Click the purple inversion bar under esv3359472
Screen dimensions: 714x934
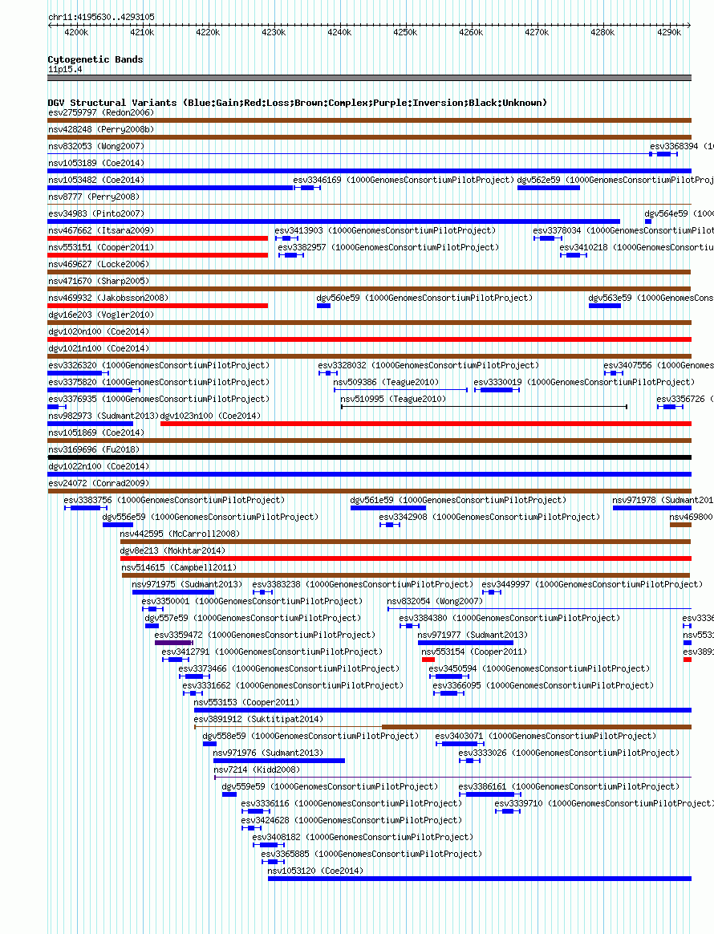pos(174,643)
